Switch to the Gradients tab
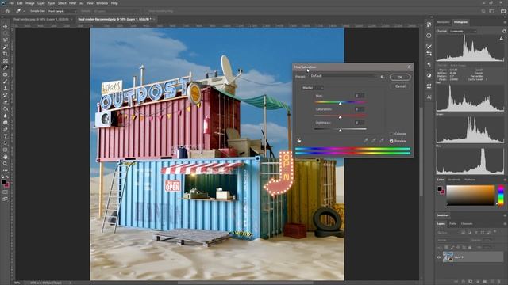 click(x=453, y=180)
